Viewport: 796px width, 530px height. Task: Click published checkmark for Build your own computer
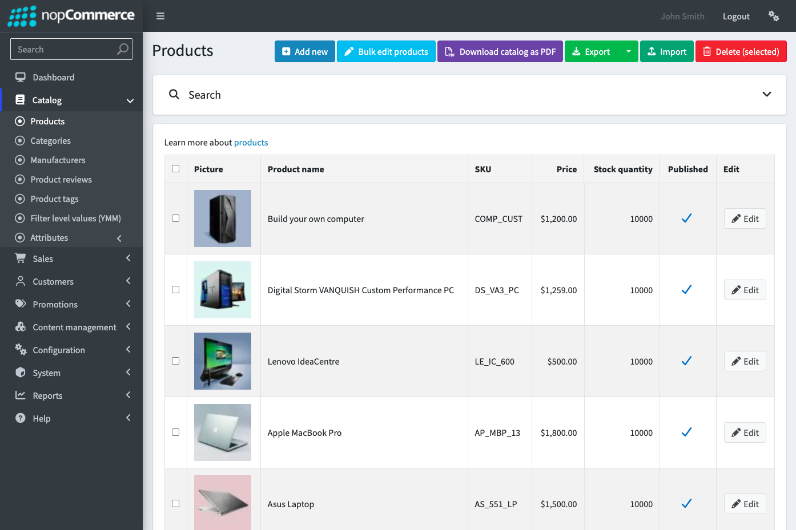pyautogui.click(x=687, y=219)
